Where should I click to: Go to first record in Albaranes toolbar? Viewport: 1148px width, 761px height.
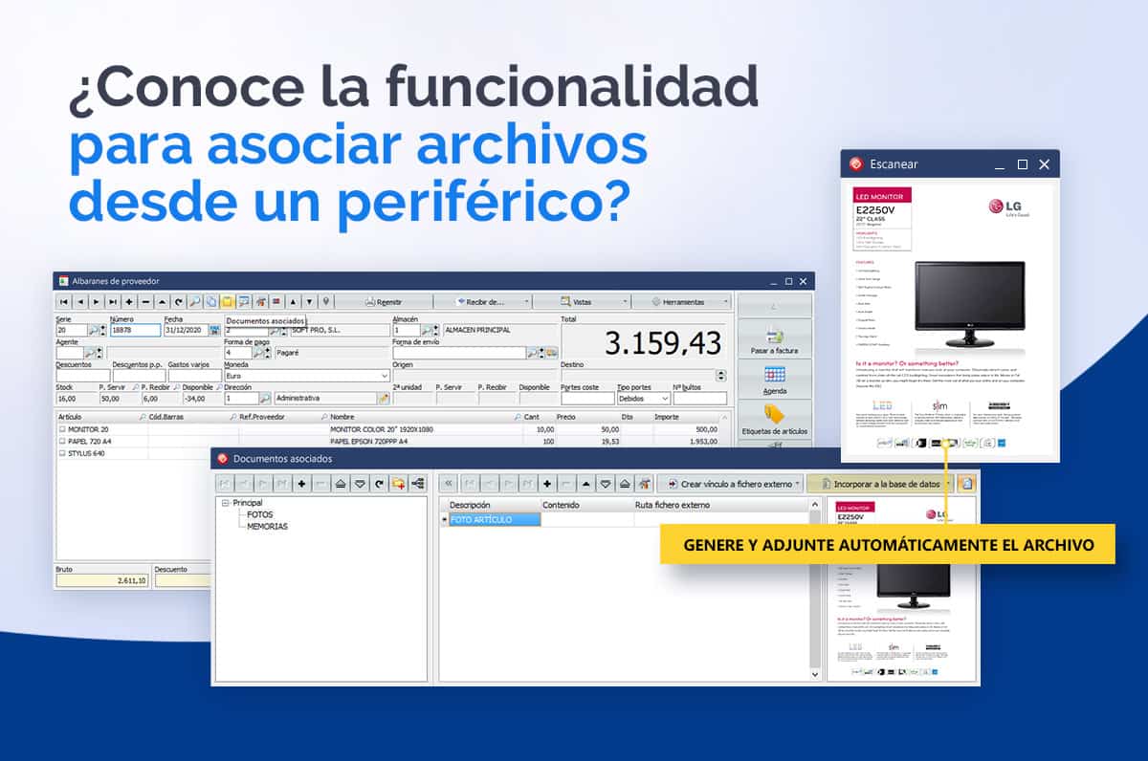click(x=63, y=301)
